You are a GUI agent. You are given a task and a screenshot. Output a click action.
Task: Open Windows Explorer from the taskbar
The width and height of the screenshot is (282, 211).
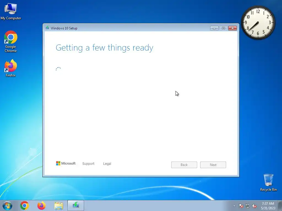pos(59,206)
